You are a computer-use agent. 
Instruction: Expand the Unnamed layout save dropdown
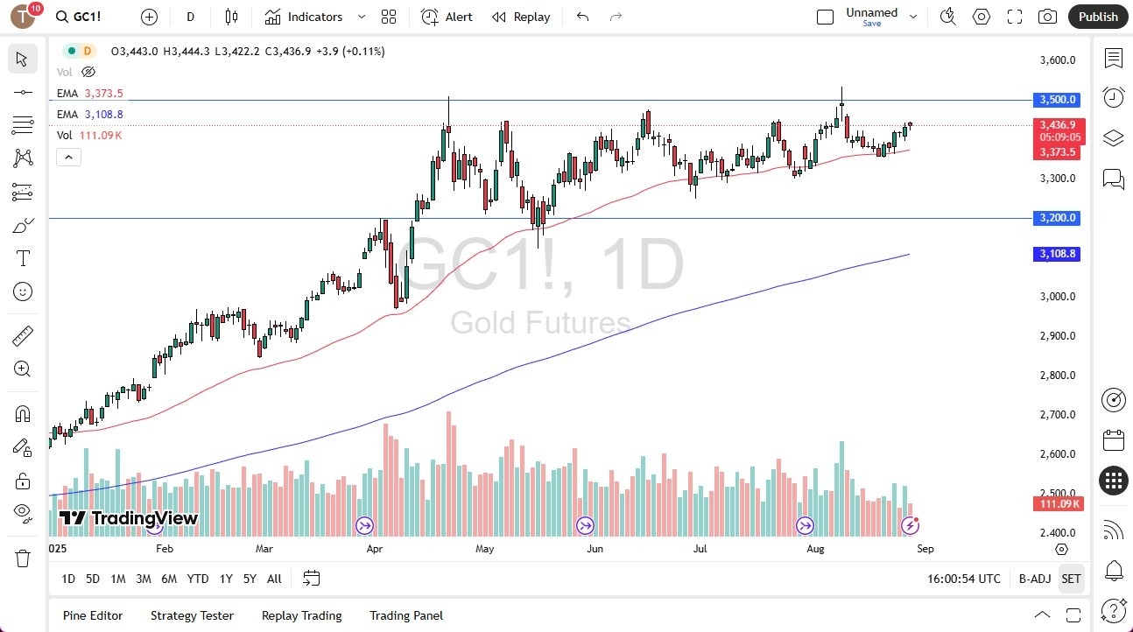[913, 14]
